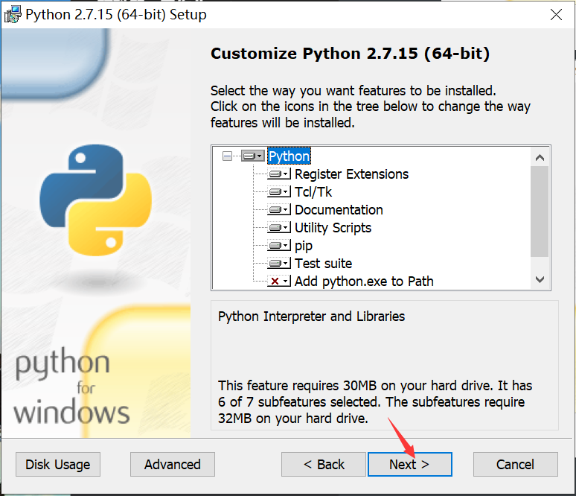
Task: Click the setup installer icon in title bar
Action: pos(13,15)
